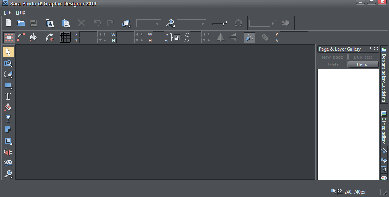The width and height of the screenshot is (389, 197).
Task: Click the P name field
Action: (294, 34)
